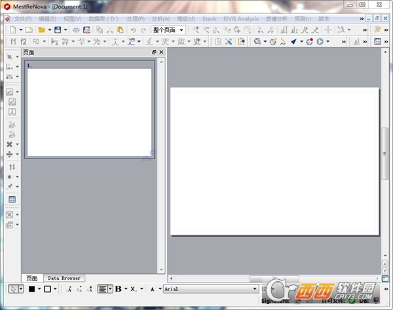Click the Undo arrow icon

coord(133,30)
